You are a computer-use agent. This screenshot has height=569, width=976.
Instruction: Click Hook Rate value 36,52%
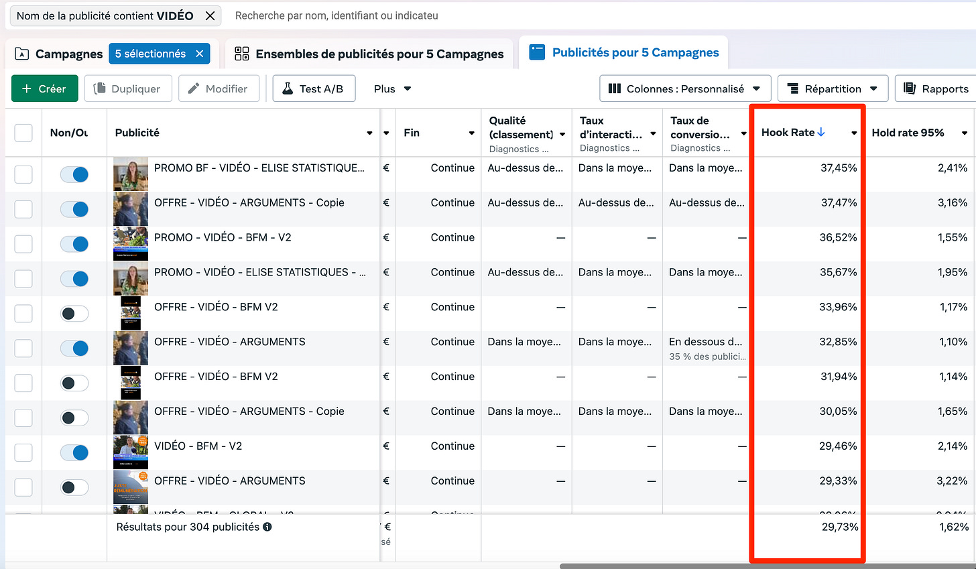click(838, 237)
